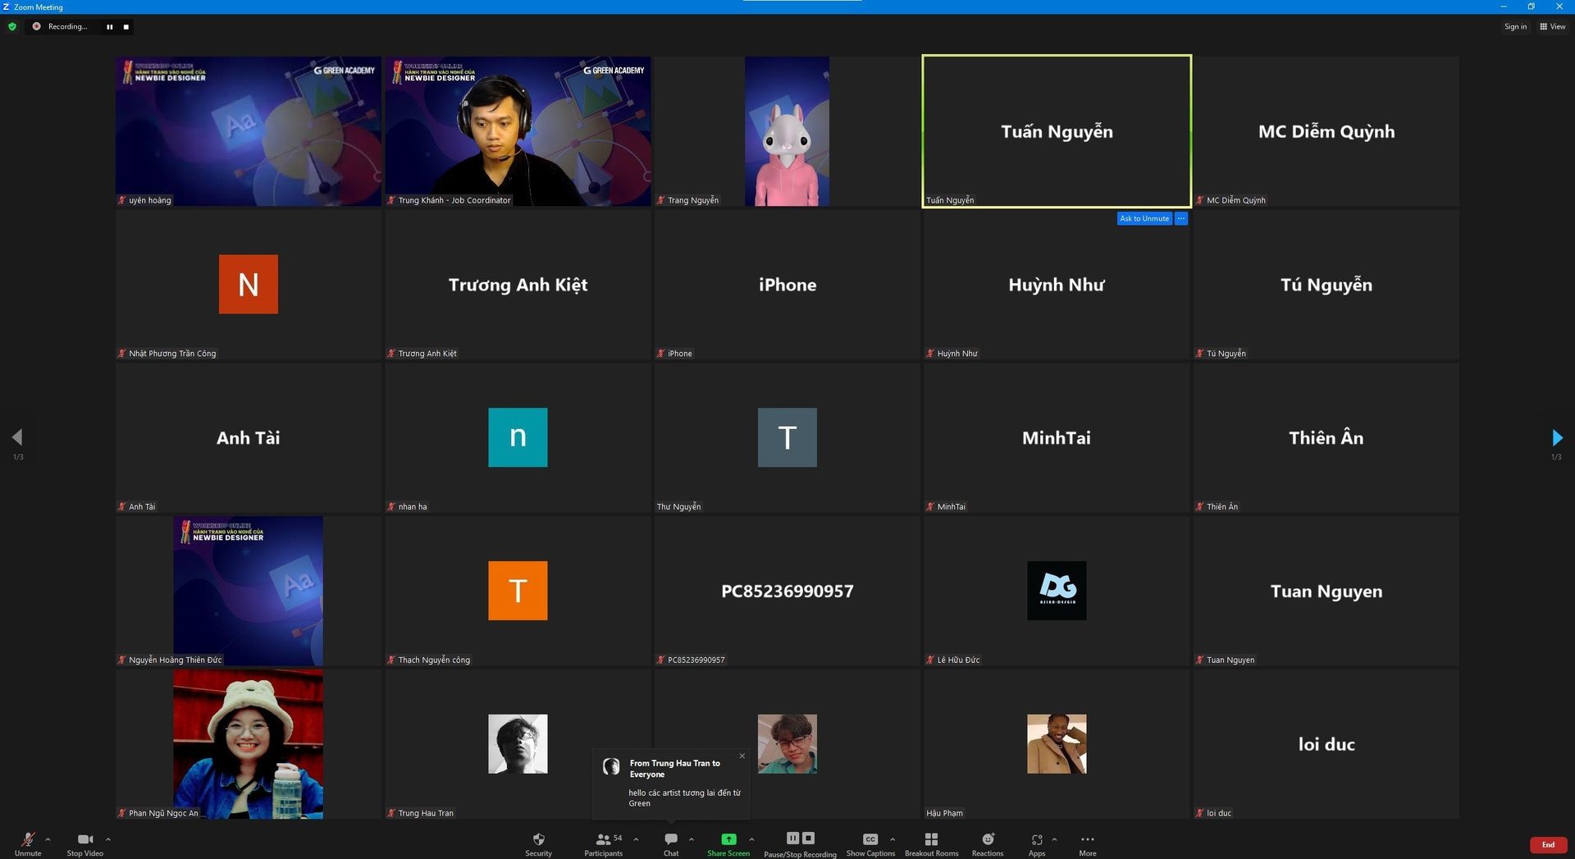Viewport: 1575px width, 859px height.
Task: Expand the Share Screen options arrow
Action: pyautogui.click(x=751, y=839)
